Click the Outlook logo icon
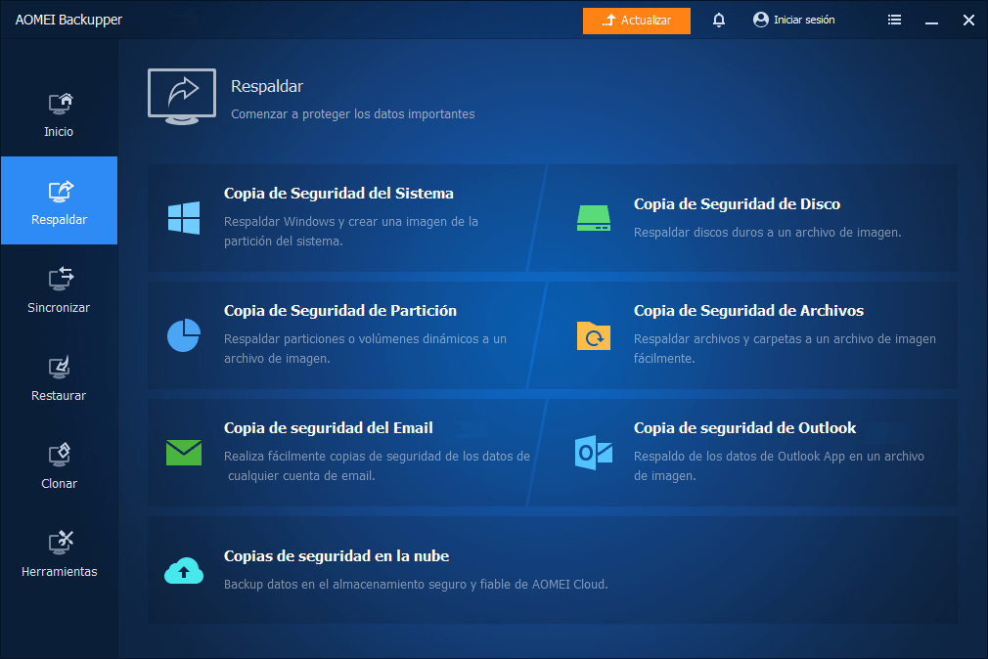 point(594,453)
